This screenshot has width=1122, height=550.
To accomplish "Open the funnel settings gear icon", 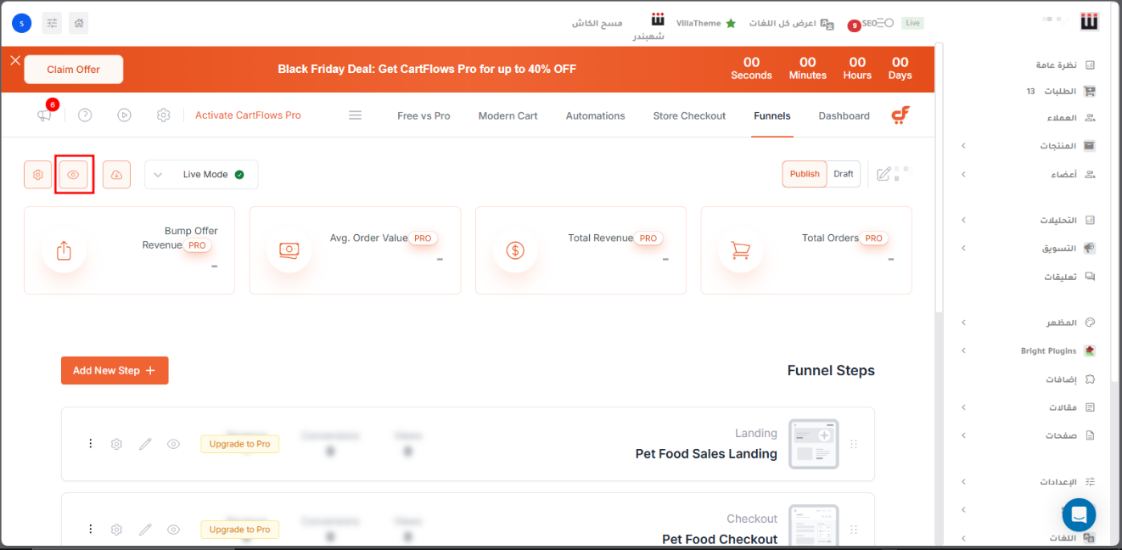I will click(38, 175).
